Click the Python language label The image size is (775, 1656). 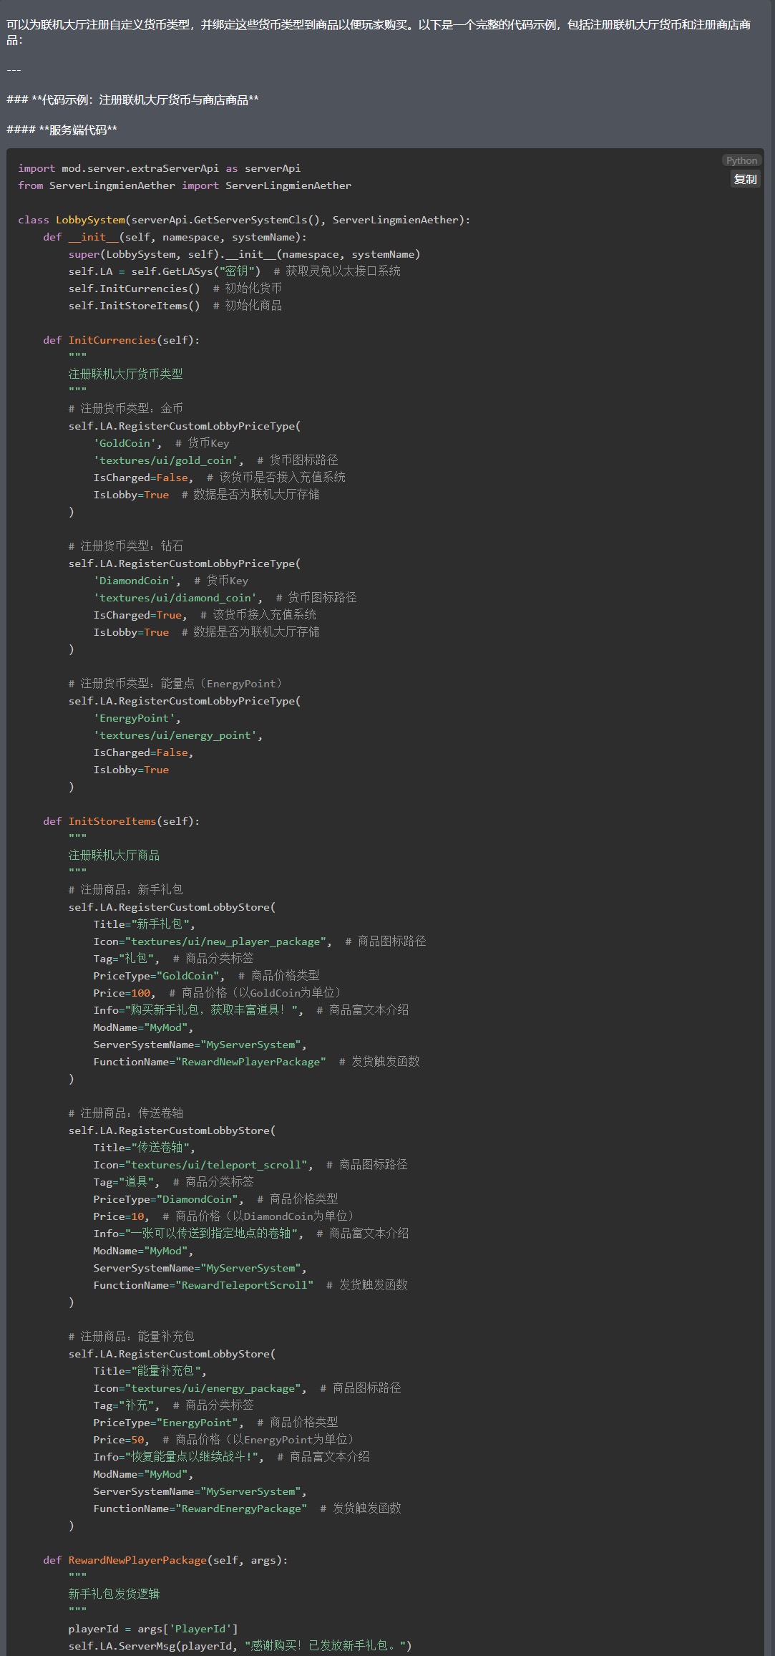(x=741, y=160)
